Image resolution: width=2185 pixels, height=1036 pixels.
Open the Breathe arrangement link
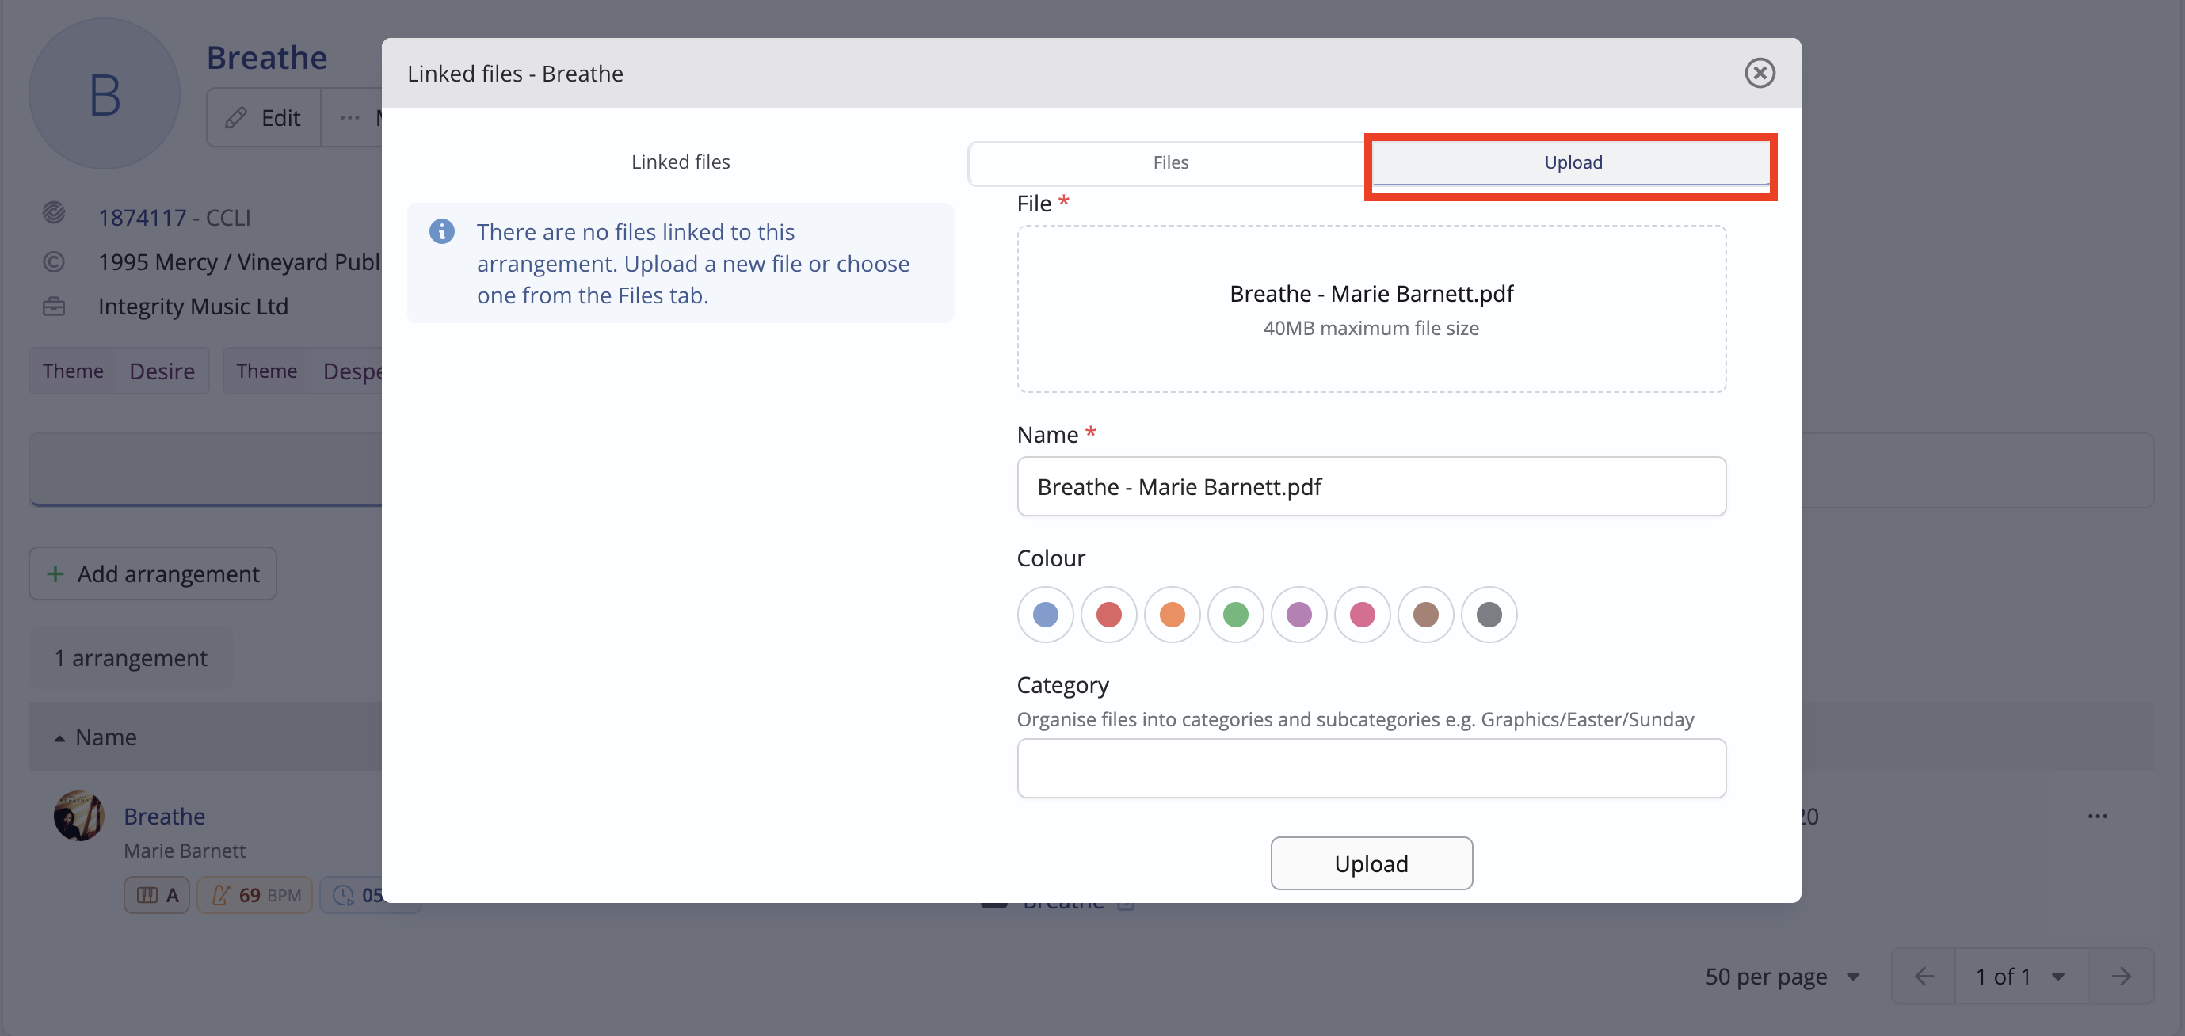(x=164, y=816)
